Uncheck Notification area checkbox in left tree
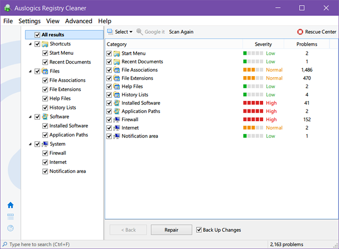Screen dimensions: 339x249 (x=45, y=171)
